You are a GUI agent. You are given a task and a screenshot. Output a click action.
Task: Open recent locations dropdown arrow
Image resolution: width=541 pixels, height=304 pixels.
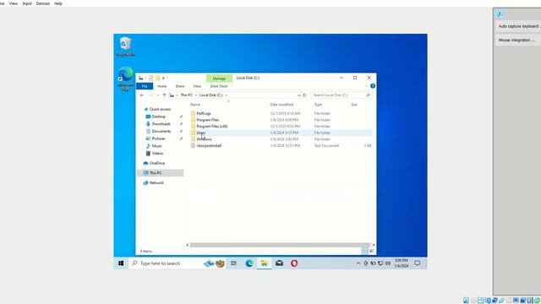[x=158, y=95]
